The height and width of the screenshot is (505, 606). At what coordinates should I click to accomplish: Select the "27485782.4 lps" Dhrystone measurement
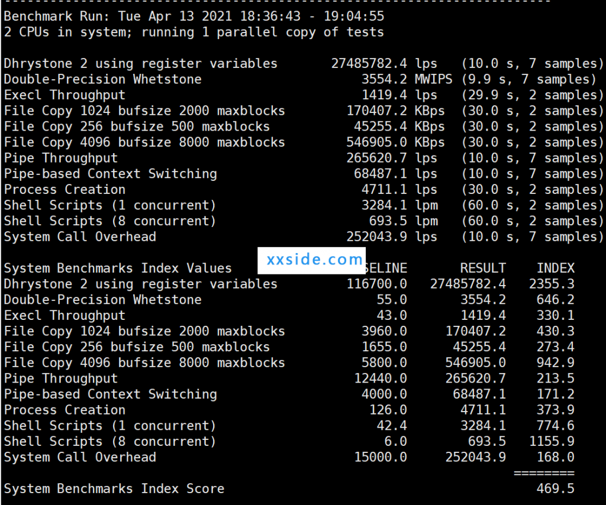click(384, 63)
